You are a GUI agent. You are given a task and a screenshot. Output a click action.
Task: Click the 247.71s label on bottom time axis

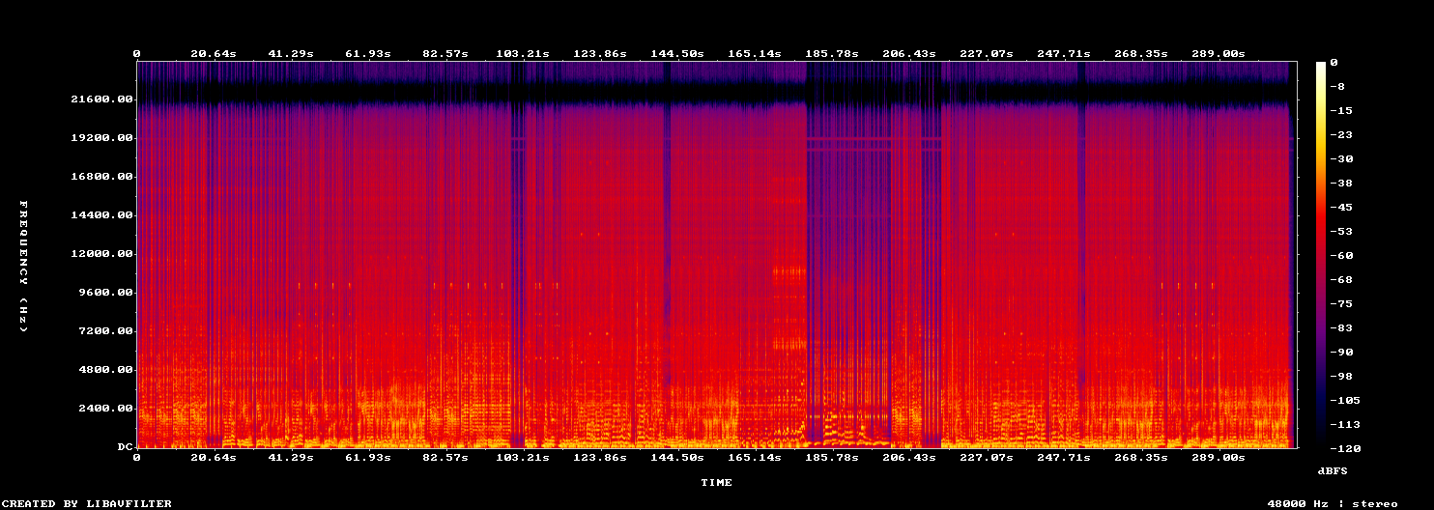click(x=1063, y=456)
